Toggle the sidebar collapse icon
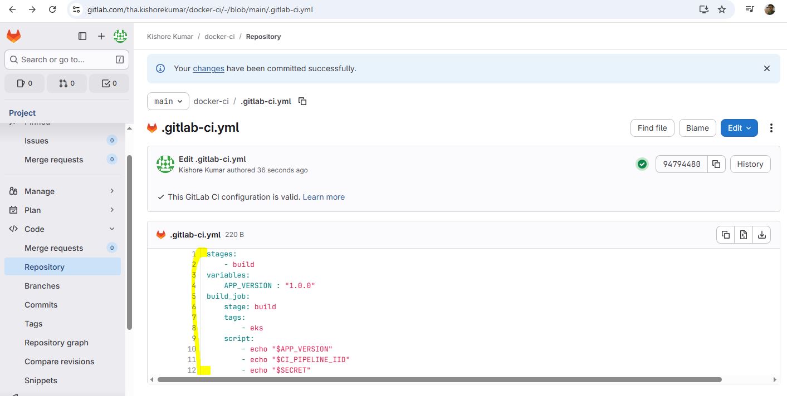787x396 pixels. (82, 36)
